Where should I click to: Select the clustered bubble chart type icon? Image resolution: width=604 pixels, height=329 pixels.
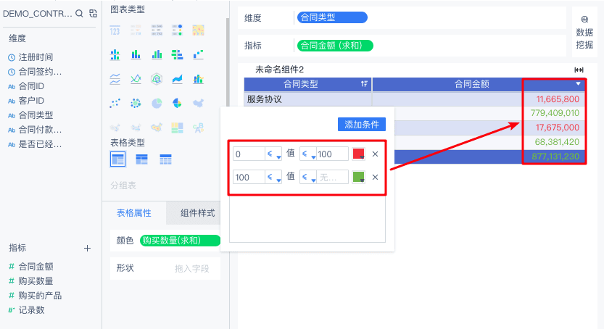click(x=136, y=103)
